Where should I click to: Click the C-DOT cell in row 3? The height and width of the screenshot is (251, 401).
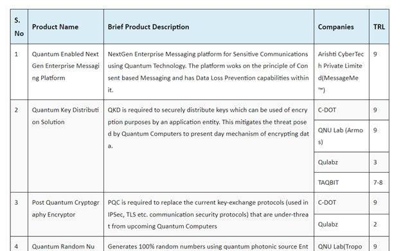coord(341,203)
